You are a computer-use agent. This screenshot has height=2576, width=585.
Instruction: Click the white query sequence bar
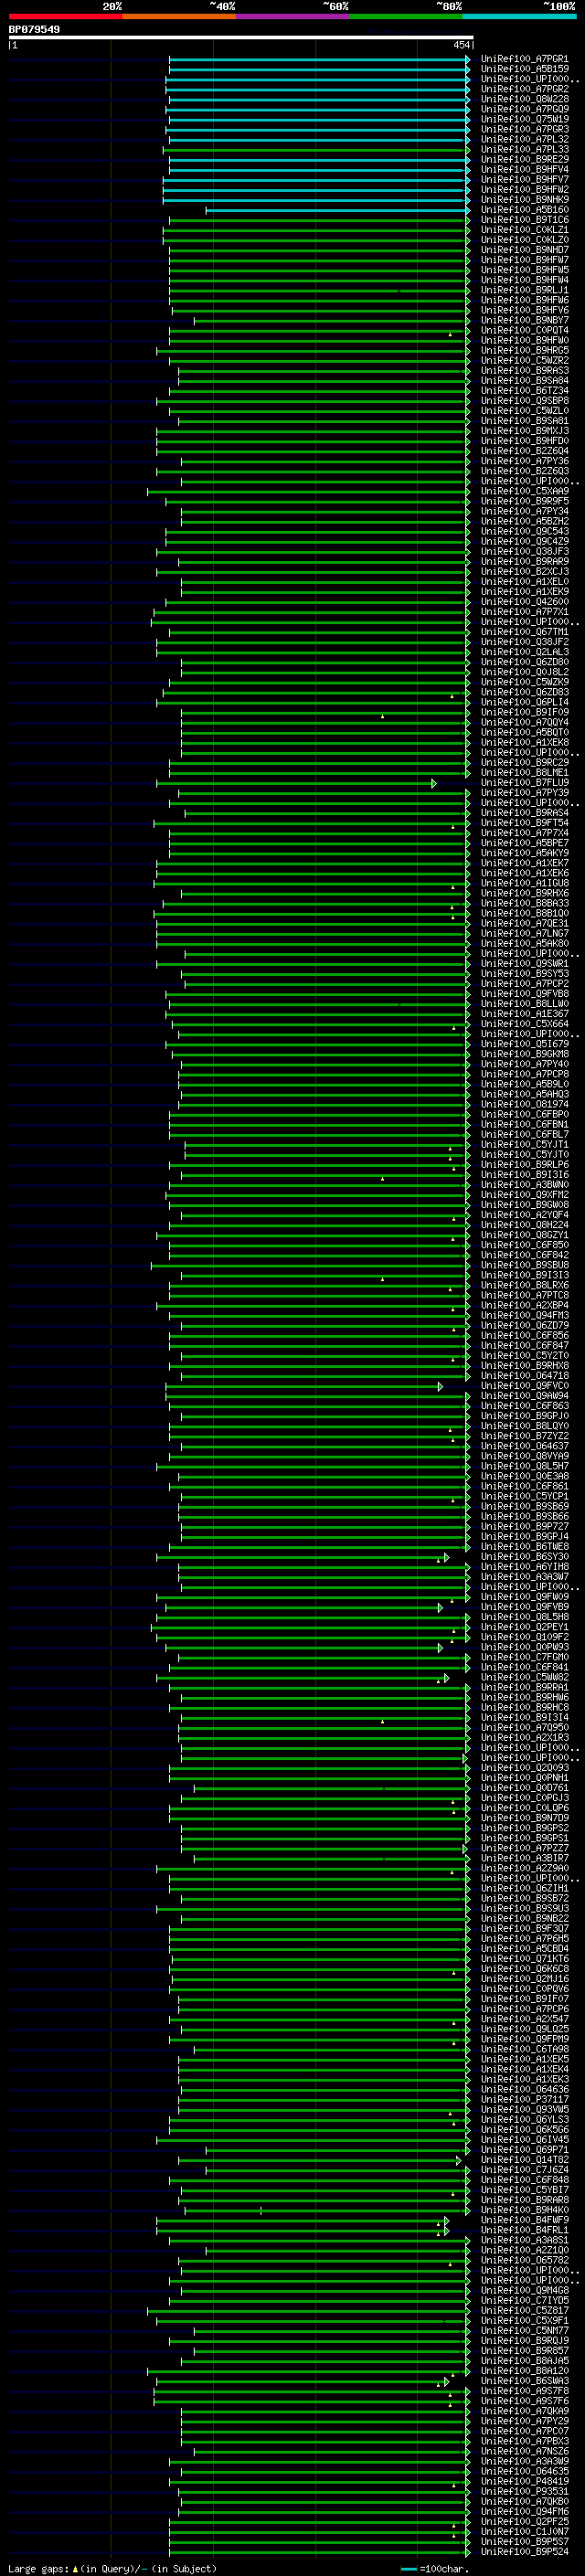pyautogui.click(x=241, y=38)
